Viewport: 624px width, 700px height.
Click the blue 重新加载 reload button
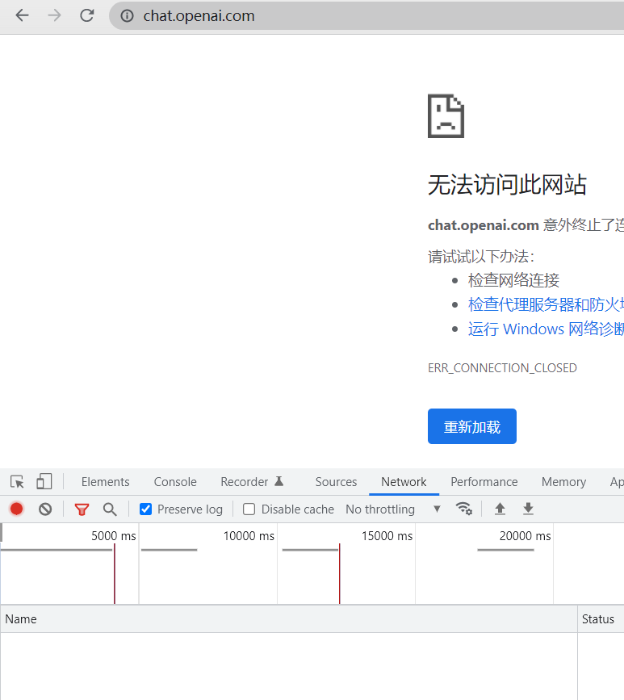[x=471, y=426]
